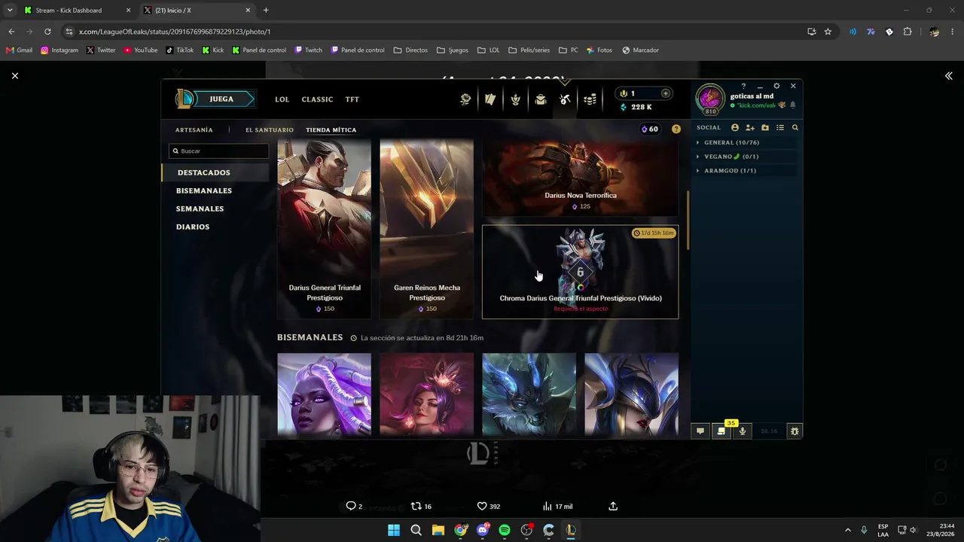Screen dimensions: 964x542
Task: Switch to the LOL tab in the client
Action: click(x=282, y=99)
